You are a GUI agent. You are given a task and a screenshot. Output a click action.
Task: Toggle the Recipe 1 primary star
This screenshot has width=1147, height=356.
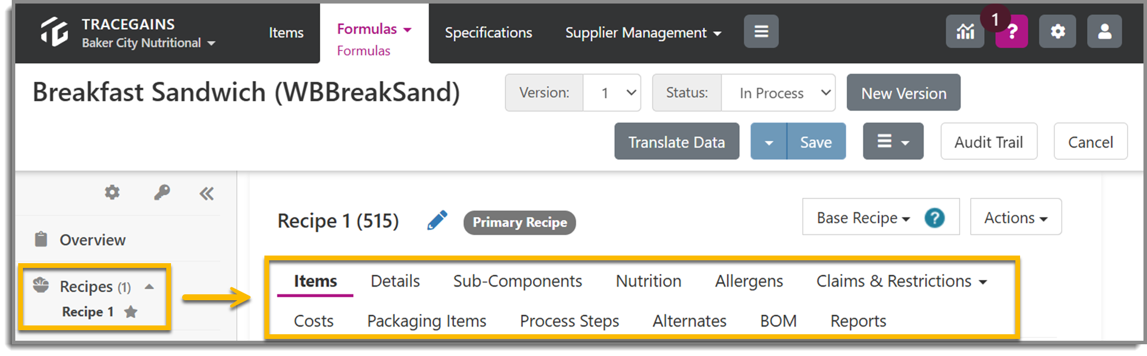[x=131, y=312]
